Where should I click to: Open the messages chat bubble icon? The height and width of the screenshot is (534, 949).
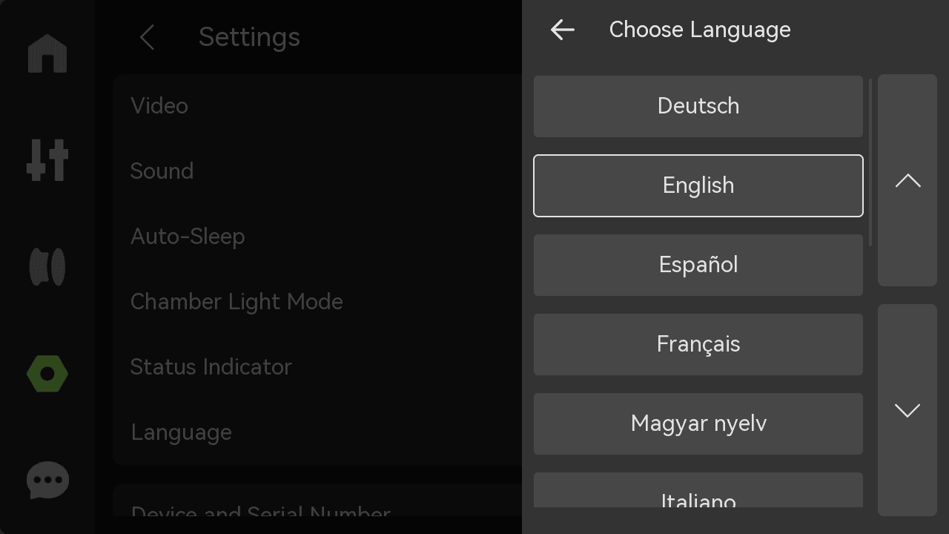(x=47, y=481)
